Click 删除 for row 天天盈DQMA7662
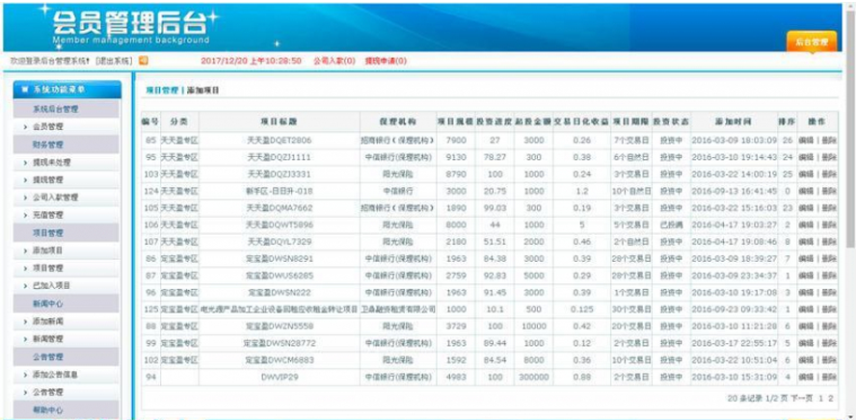 click(x=828, y=208)
